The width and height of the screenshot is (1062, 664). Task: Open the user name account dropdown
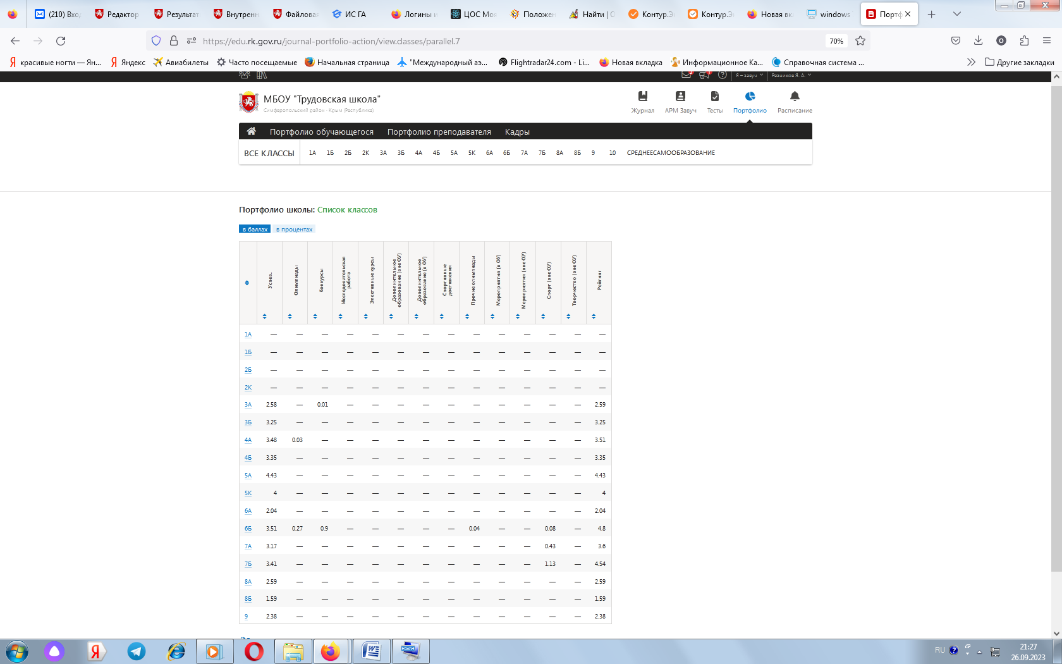pos(791,75)
